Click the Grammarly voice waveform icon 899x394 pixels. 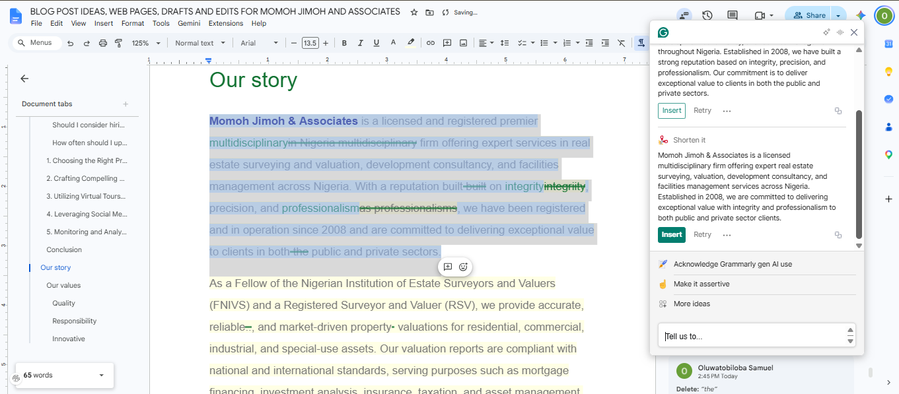[x=840, y=32]
